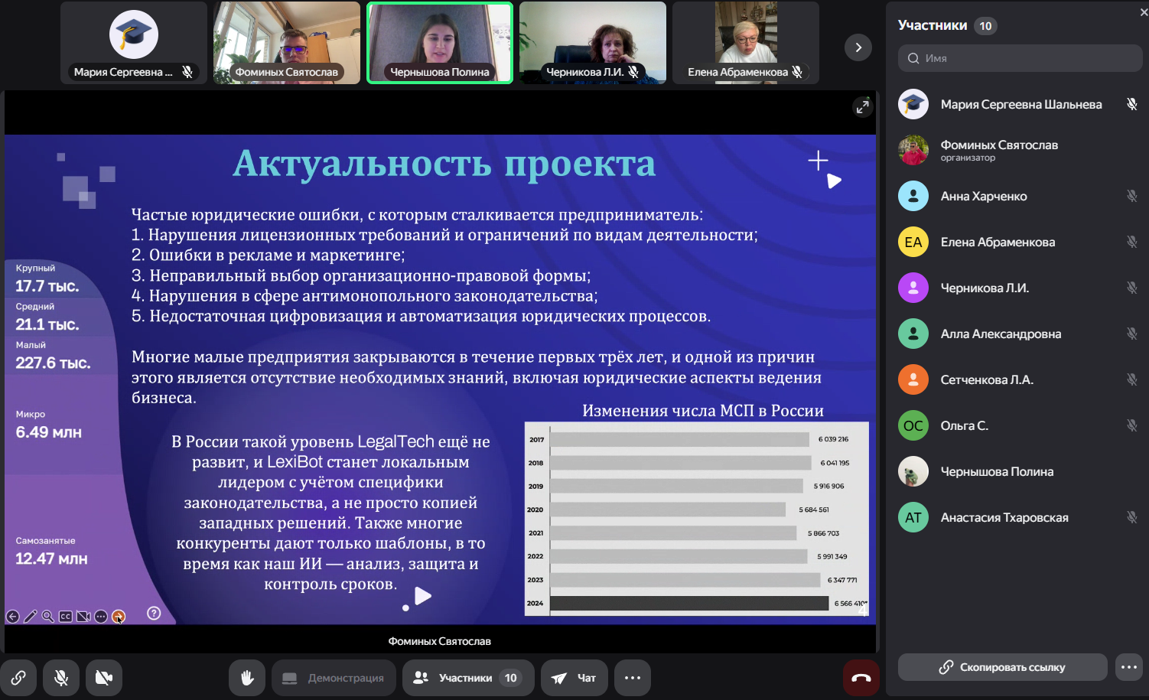Select Чернышова Полина's video thumbnail

click(x=440, y=43)
